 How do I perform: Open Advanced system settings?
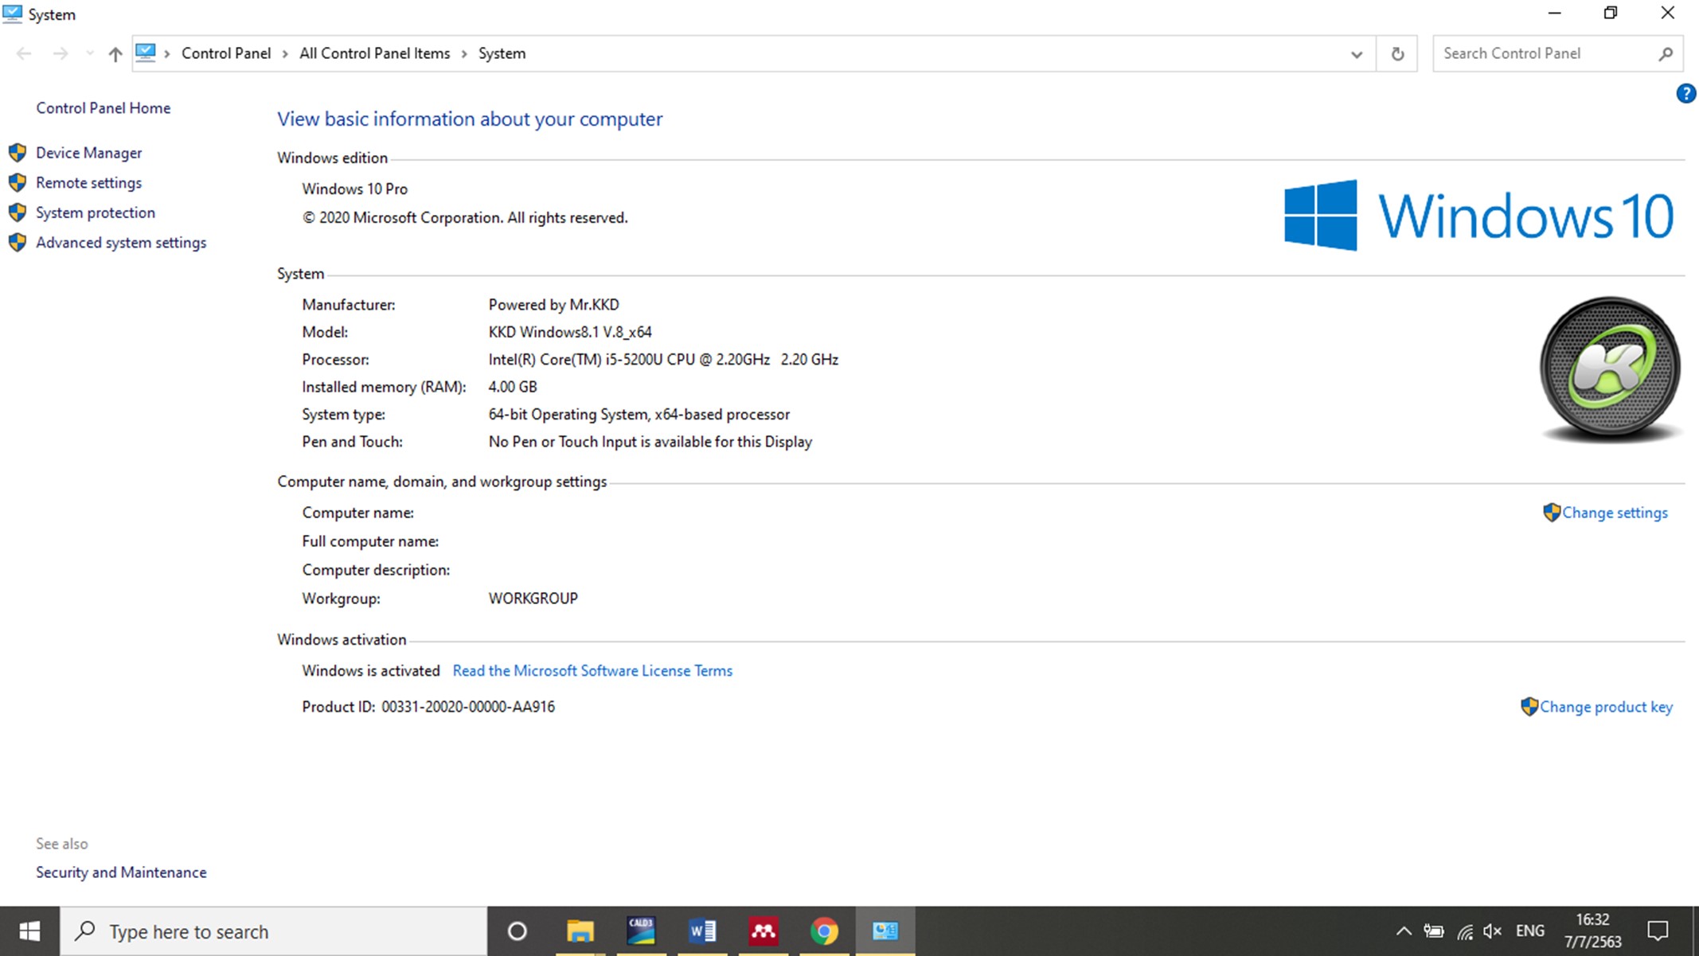(120, 243)
